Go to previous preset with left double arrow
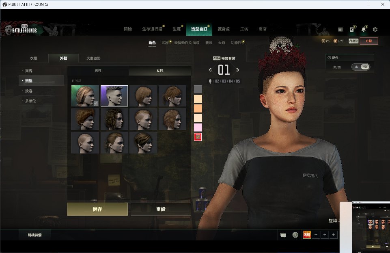The image size is (390, 253). point(211,70)
